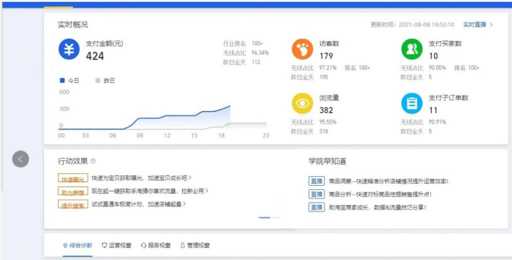The height and width of the screenshot is (260, 512).
Task: Click the 助力推荐 tag button
Action: pyautogui.click(x=73, y=191)
